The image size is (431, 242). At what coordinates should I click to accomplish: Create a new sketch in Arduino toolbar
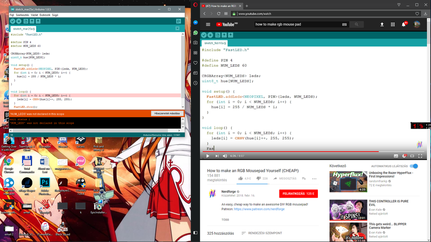(x=26, y=21)
